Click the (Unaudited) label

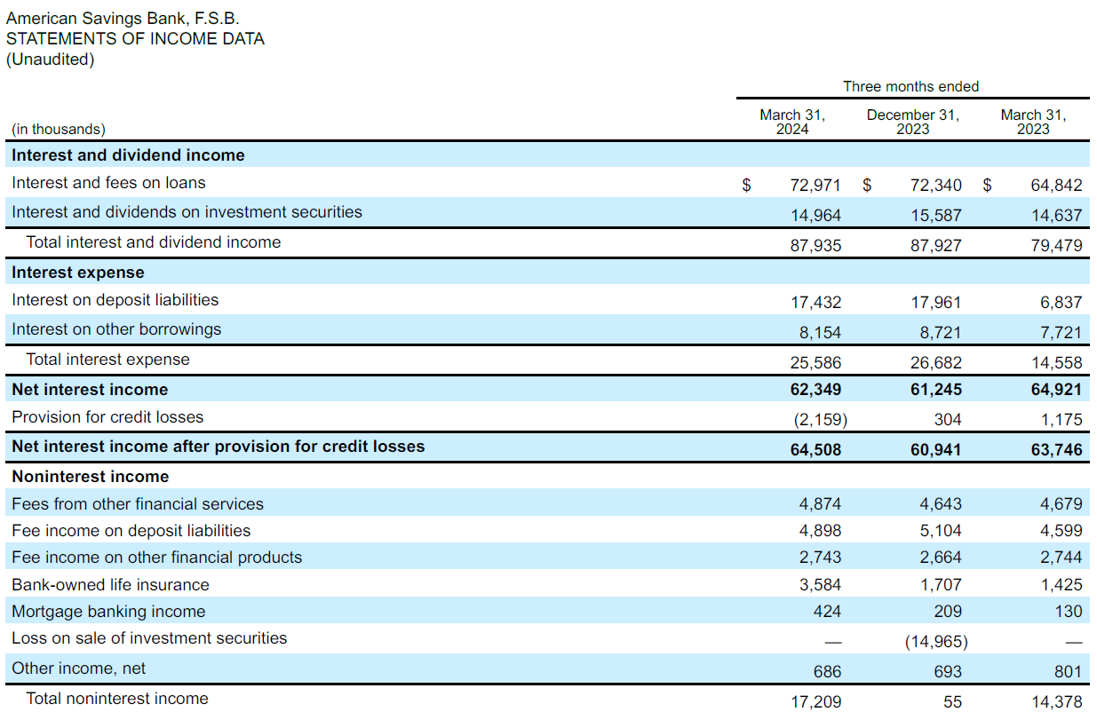coord(50,59)
